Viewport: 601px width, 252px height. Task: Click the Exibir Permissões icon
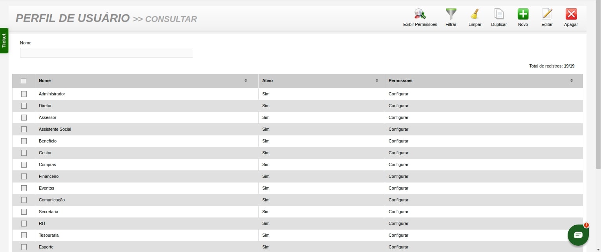[420, 15]
